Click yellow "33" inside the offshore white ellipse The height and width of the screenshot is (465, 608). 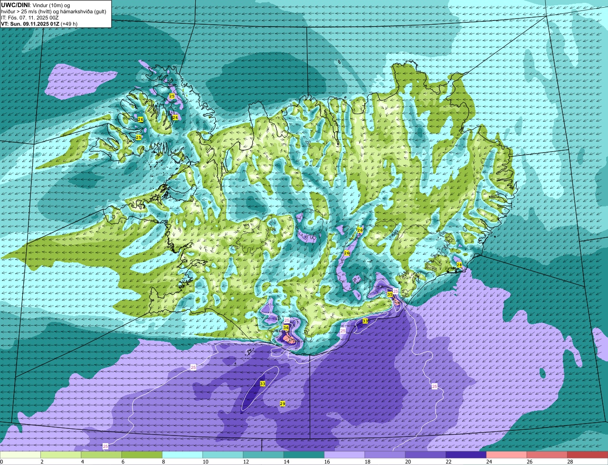pyautogui.click(x=263, y=383)
